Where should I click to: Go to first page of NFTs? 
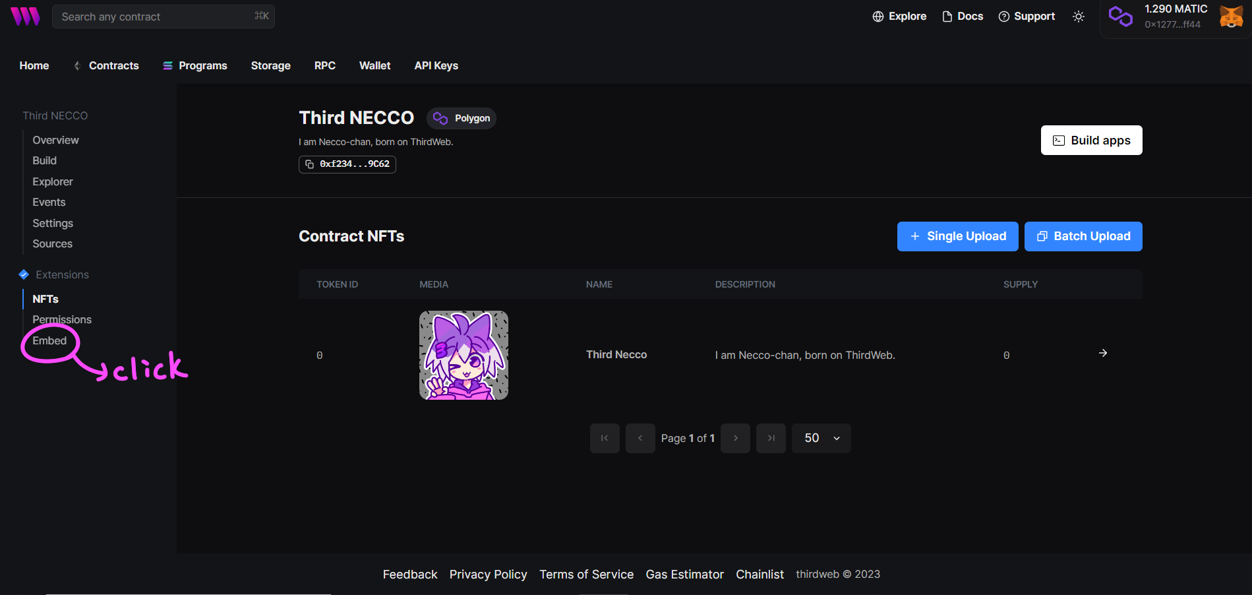click(605, 438)
